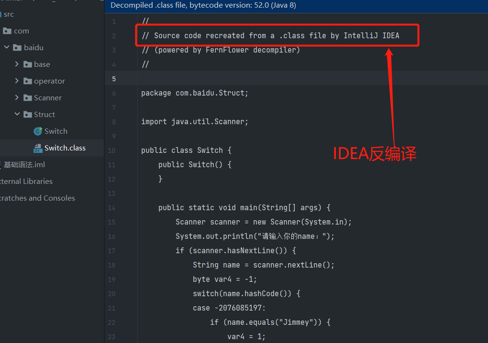The width and height of the screenshot is (488, 343).
Task: Place cursor on empty line 5
Action: pyautogui.click(x=312, y=78)
